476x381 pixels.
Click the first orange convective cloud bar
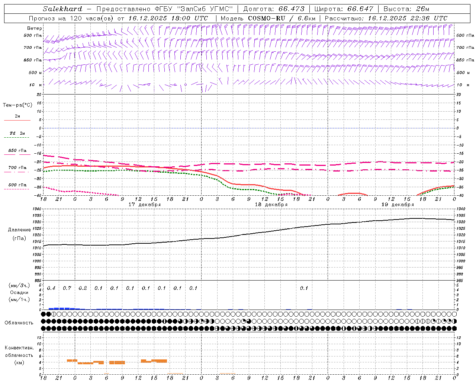tap(72, 360)
